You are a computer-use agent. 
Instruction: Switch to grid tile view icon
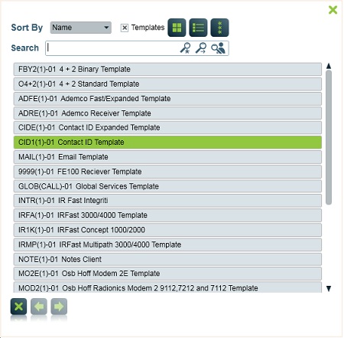(x=177, y=28)
